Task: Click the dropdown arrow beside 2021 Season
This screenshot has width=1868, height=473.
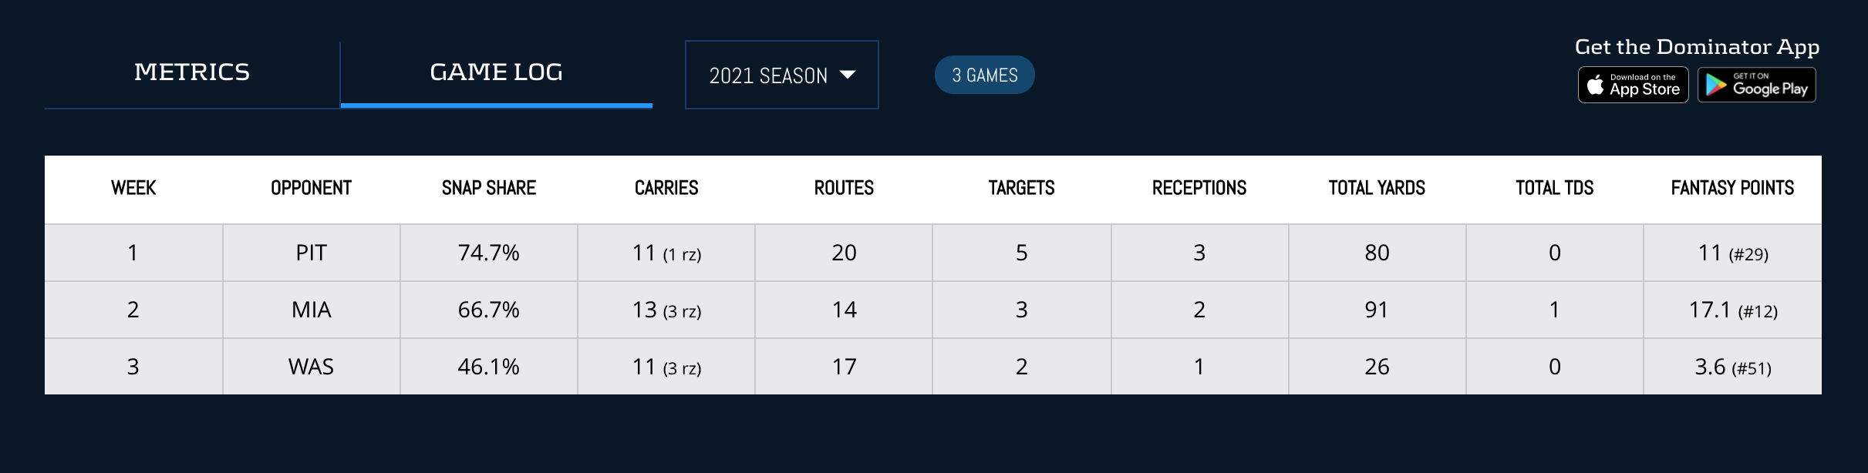Action: click(848, 75)
